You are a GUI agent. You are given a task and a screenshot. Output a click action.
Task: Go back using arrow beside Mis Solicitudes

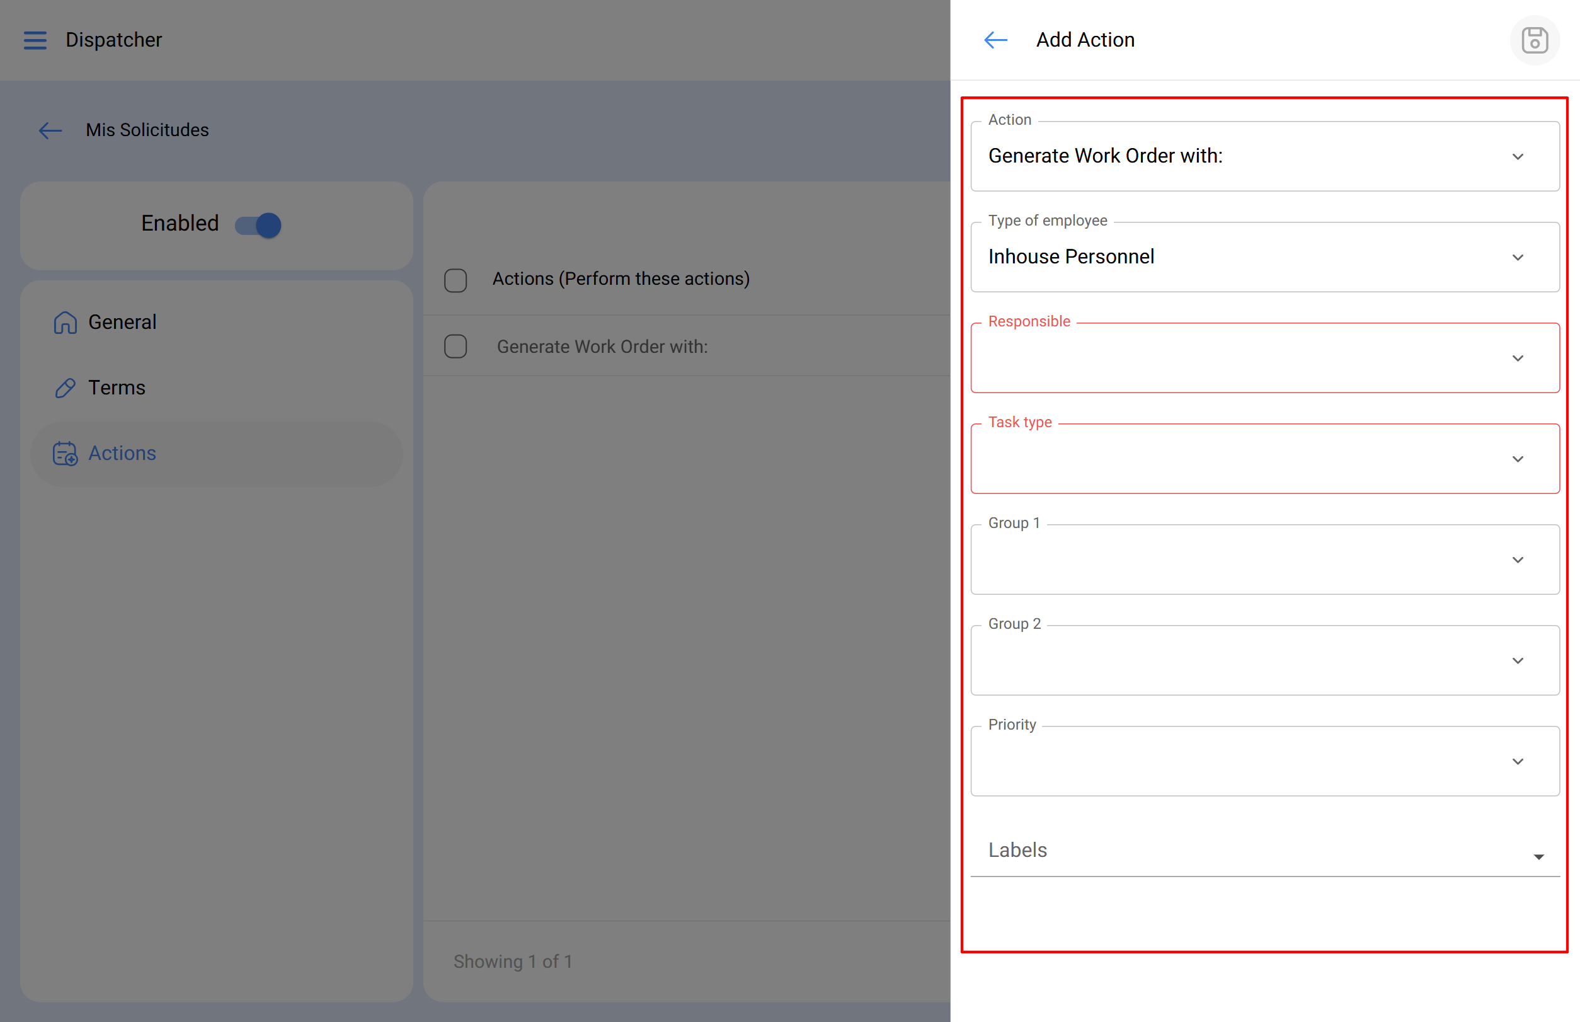50,130
